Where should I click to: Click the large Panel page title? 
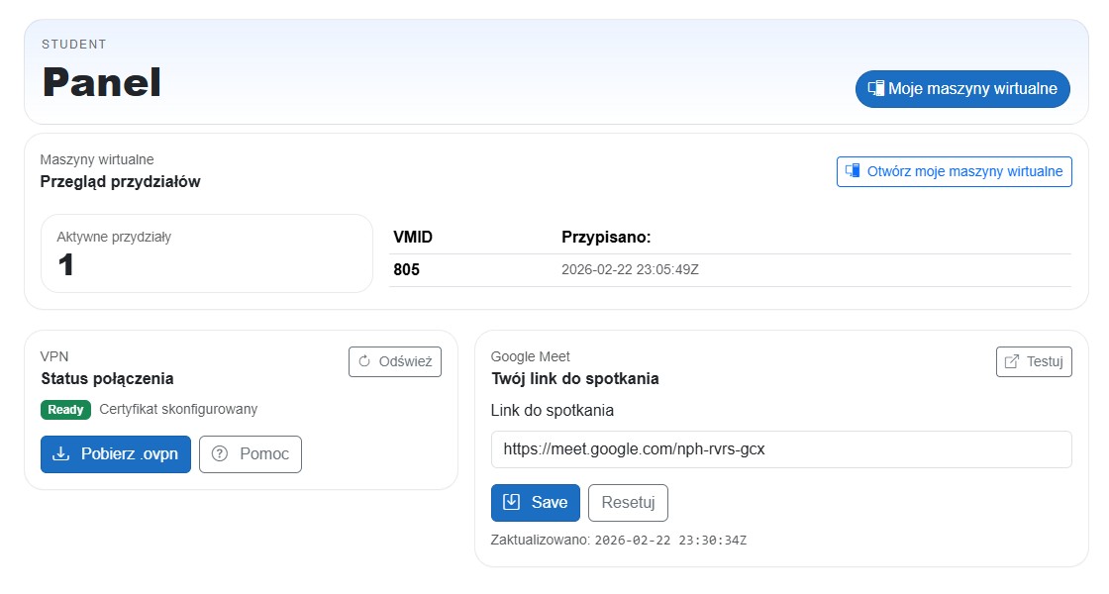(101, 82)
